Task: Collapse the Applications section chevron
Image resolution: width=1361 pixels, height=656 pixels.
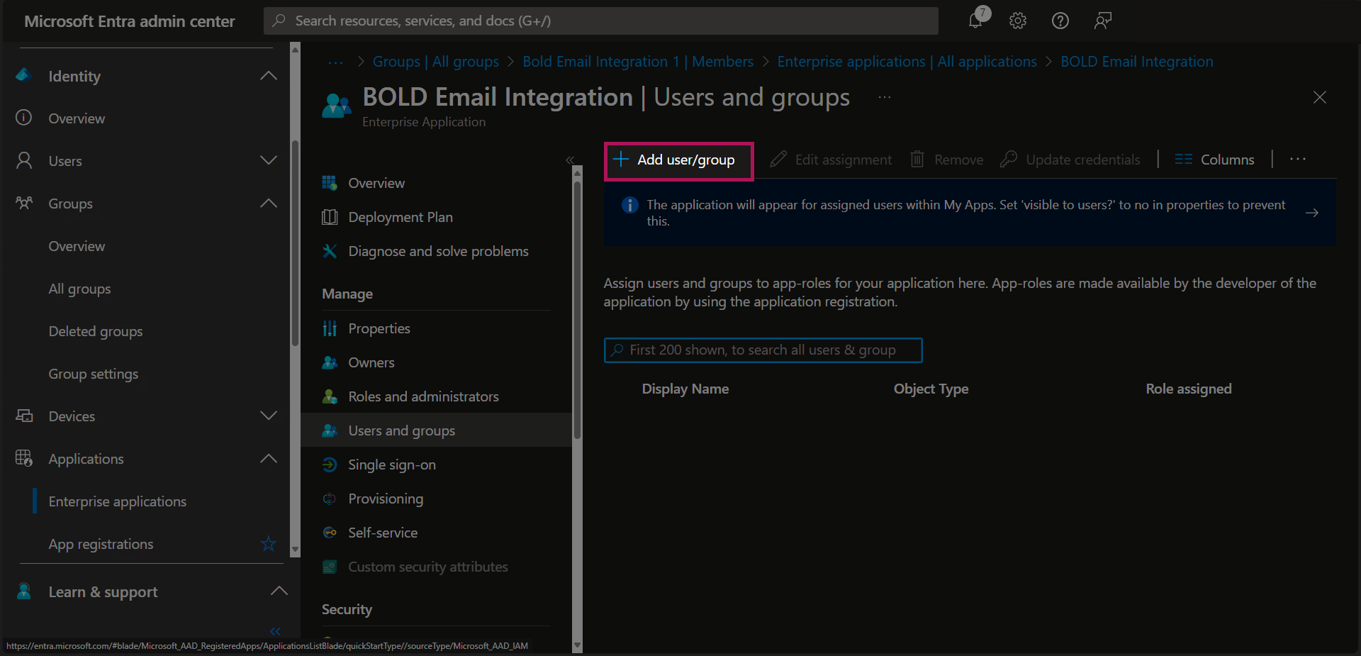Action: (269, 458)
